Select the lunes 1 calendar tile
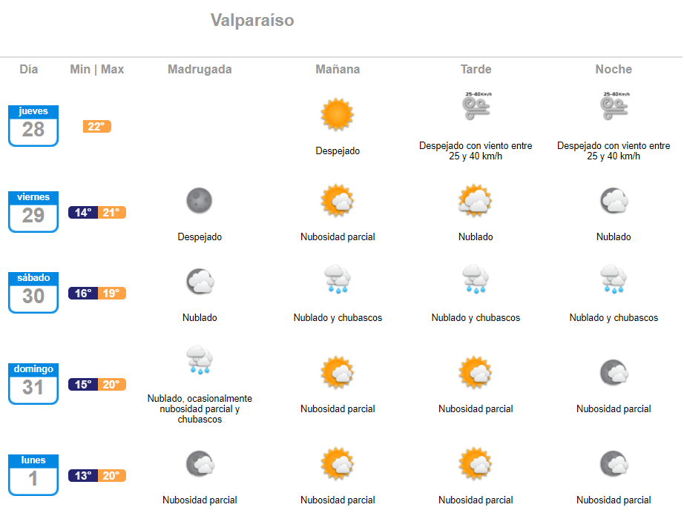 [x=33, y=474]
